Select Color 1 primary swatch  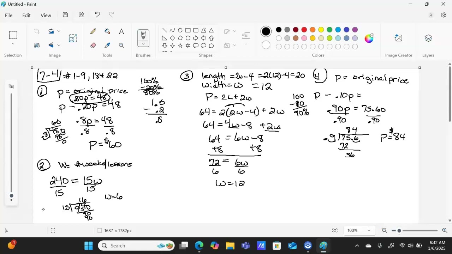pos(266,31)
